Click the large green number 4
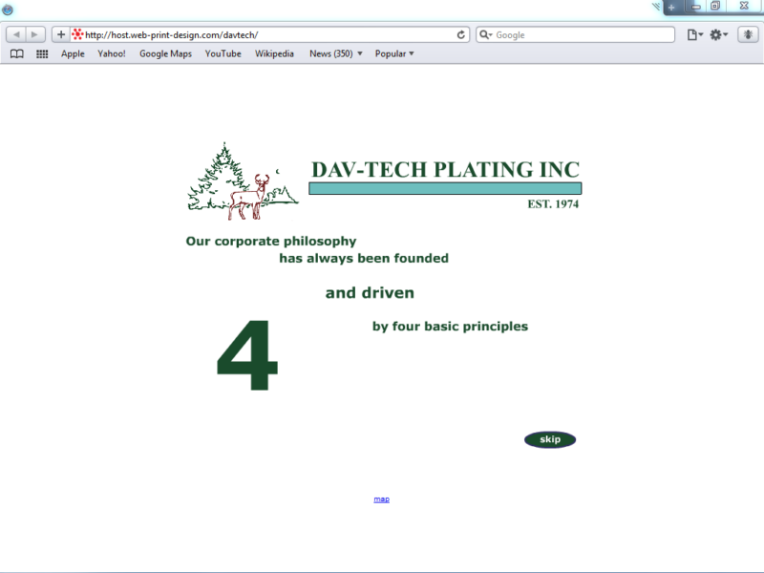Image resolution: width=764 pixels, height=573 pixels. pyautogui.click(x=247, y=354)
